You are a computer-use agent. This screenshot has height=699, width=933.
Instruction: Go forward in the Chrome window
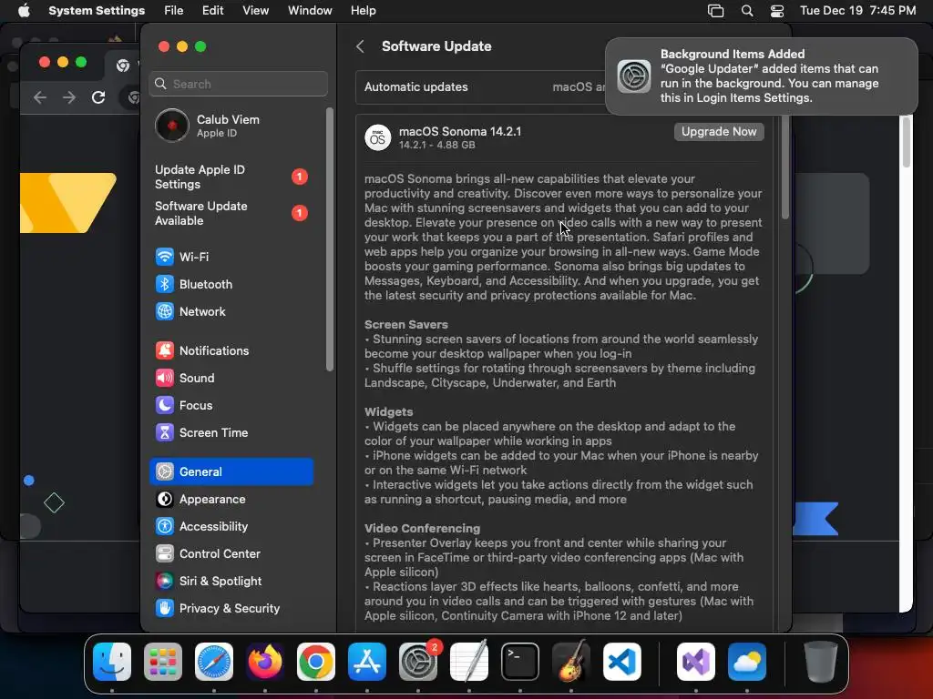[69, 96]
